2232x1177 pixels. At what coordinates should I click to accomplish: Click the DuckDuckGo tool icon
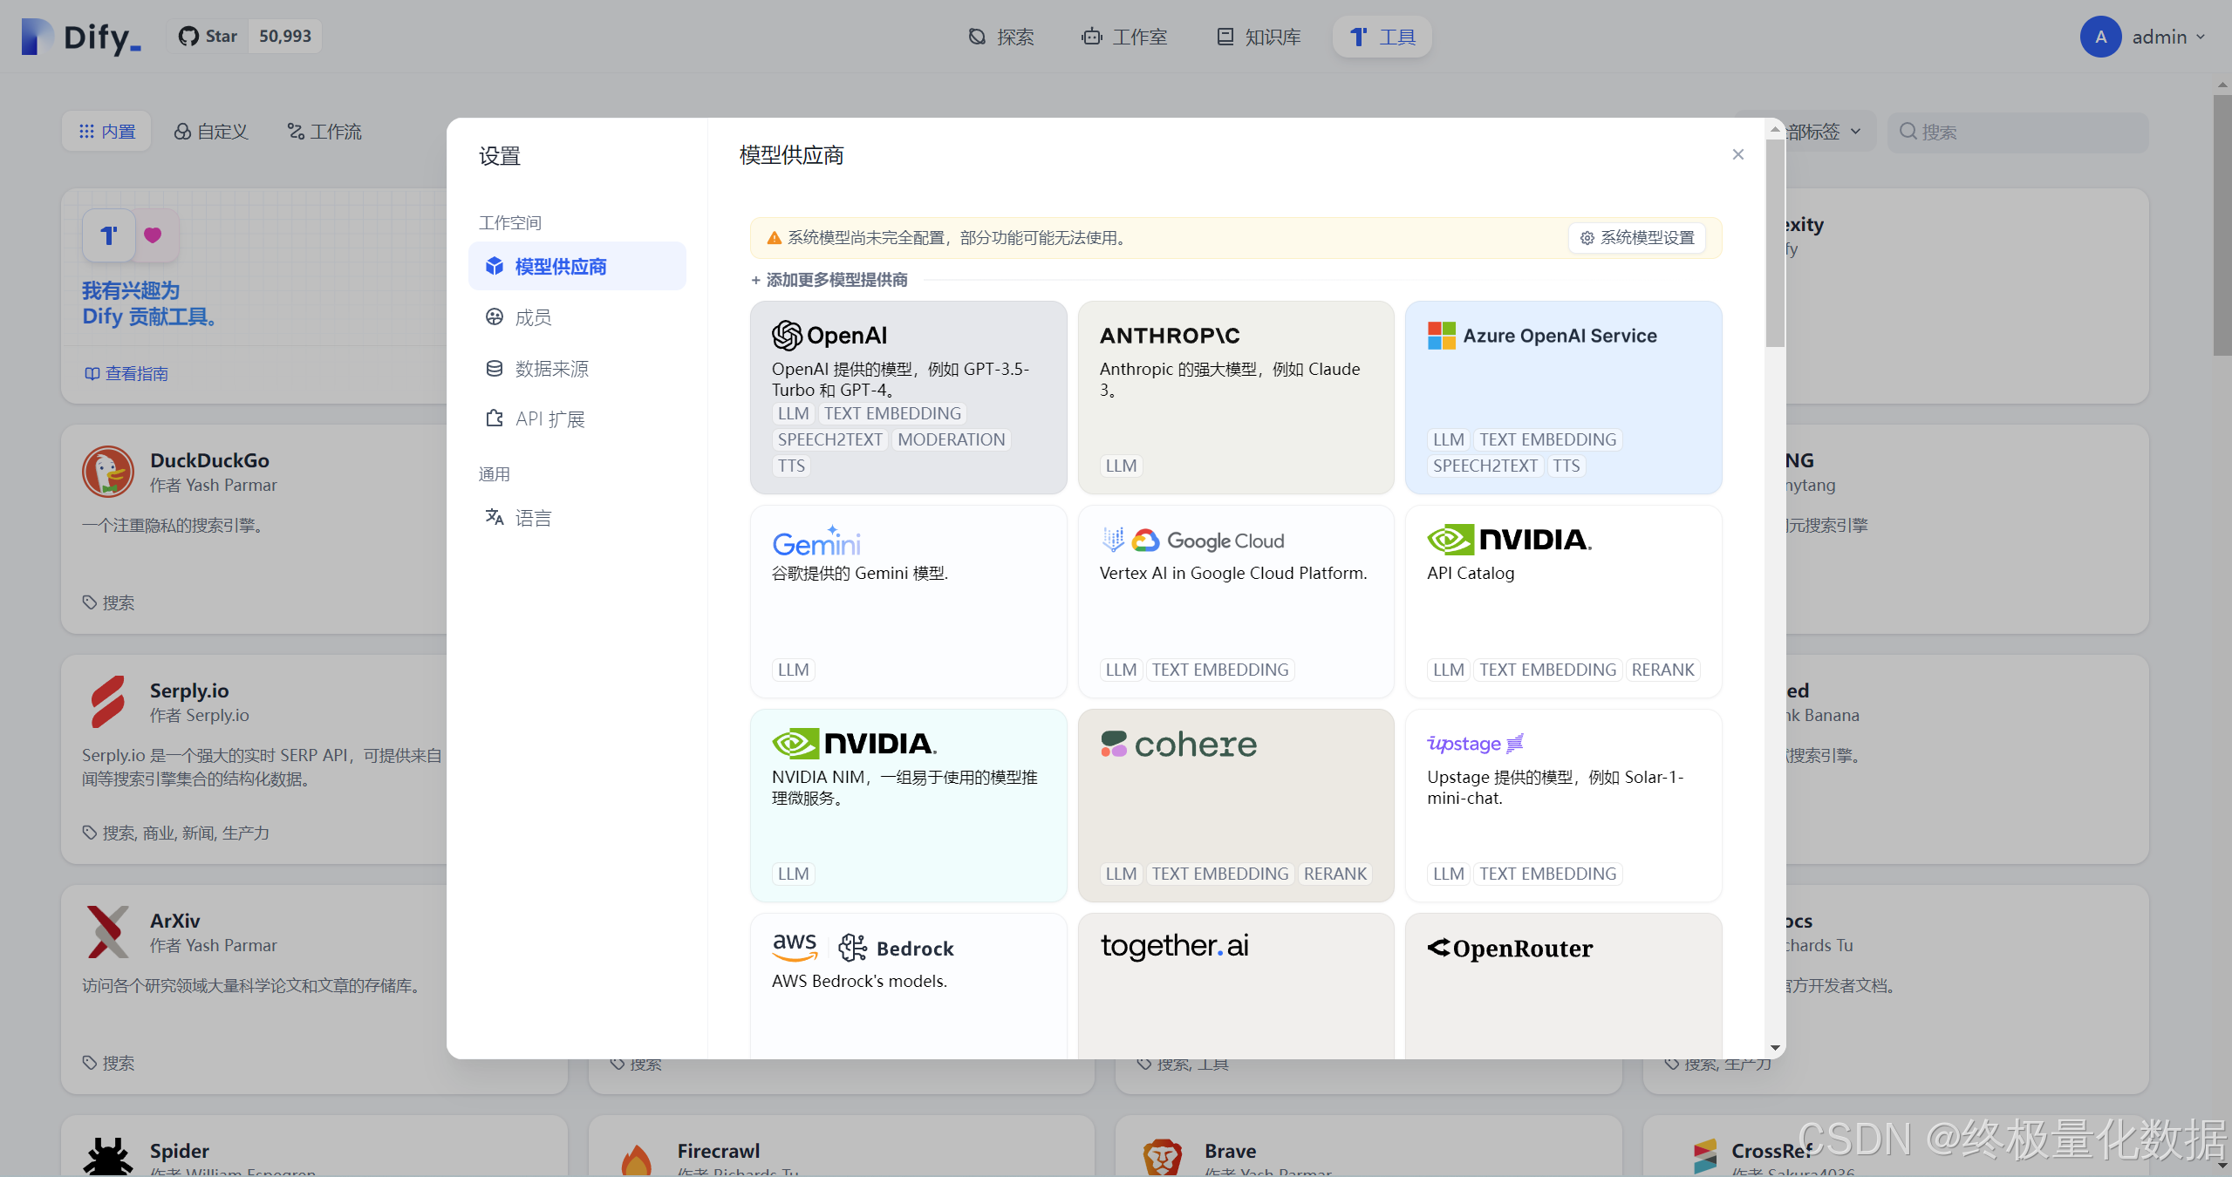(x=108, y=471)
